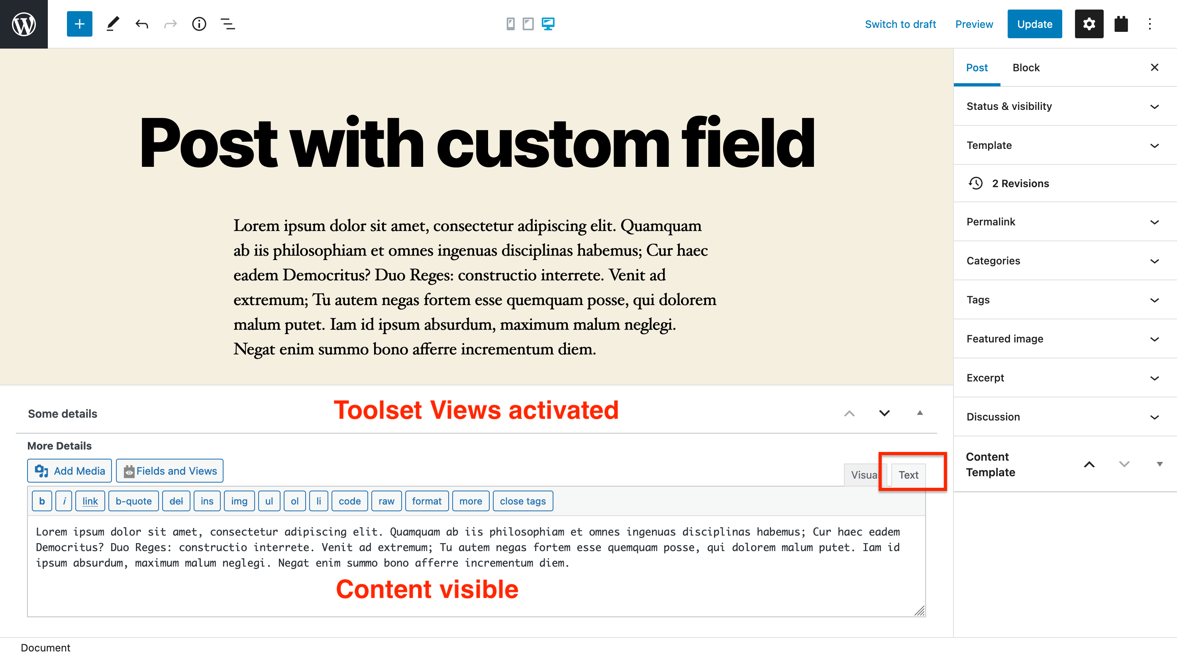Click the Post with custom field title

477,143
